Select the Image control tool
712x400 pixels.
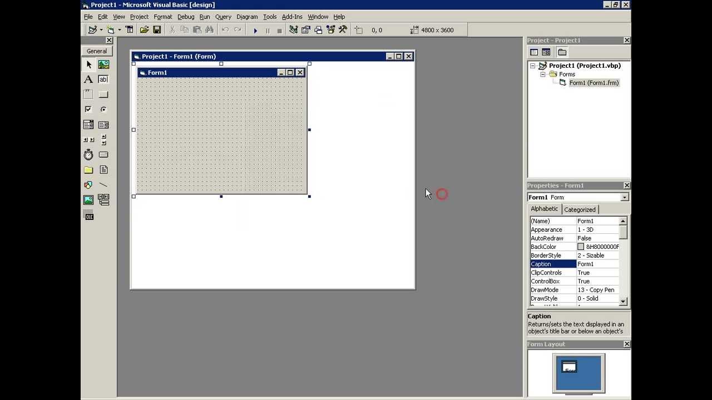coord(88,199)
